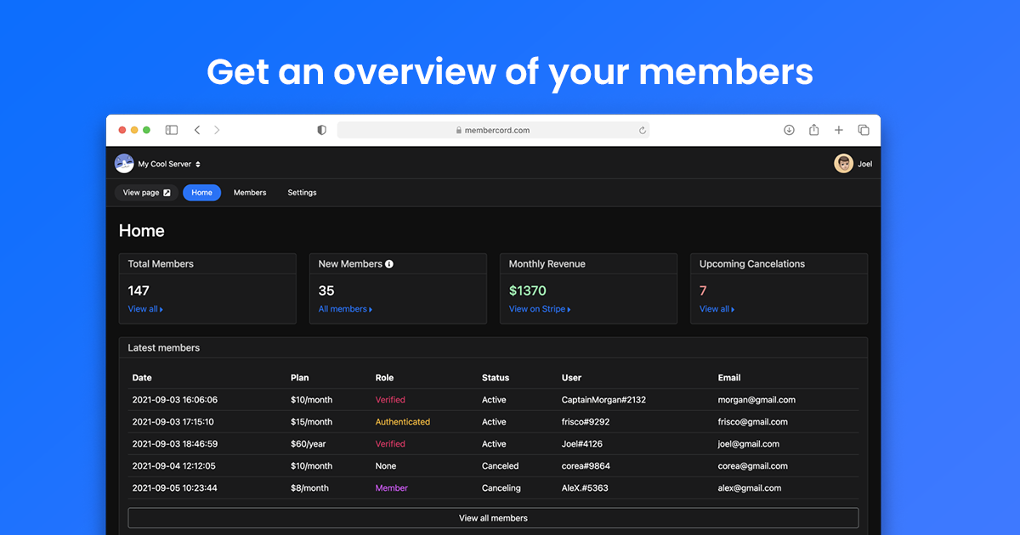The width and height of the screenshot is (1020, 535).
Task: Click the View page external link icon
Action: (x=167, y=192)
